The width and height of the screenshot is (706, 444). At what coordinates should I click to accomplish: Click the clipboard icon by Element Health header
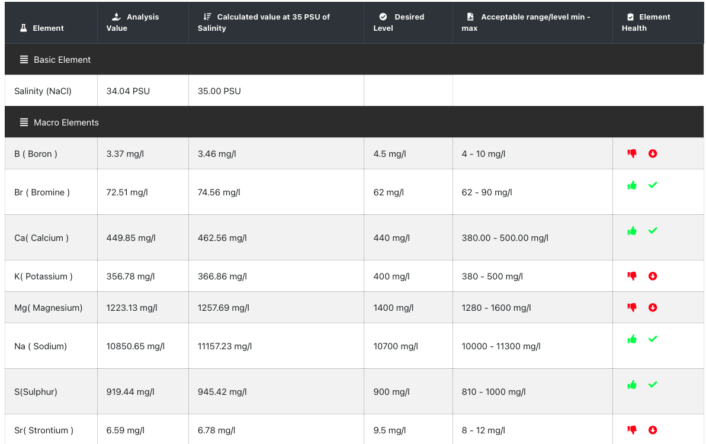tap(630, 17)
